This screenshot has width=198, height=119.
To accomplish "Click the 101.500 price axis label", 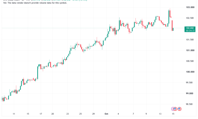I will (190, 40).
